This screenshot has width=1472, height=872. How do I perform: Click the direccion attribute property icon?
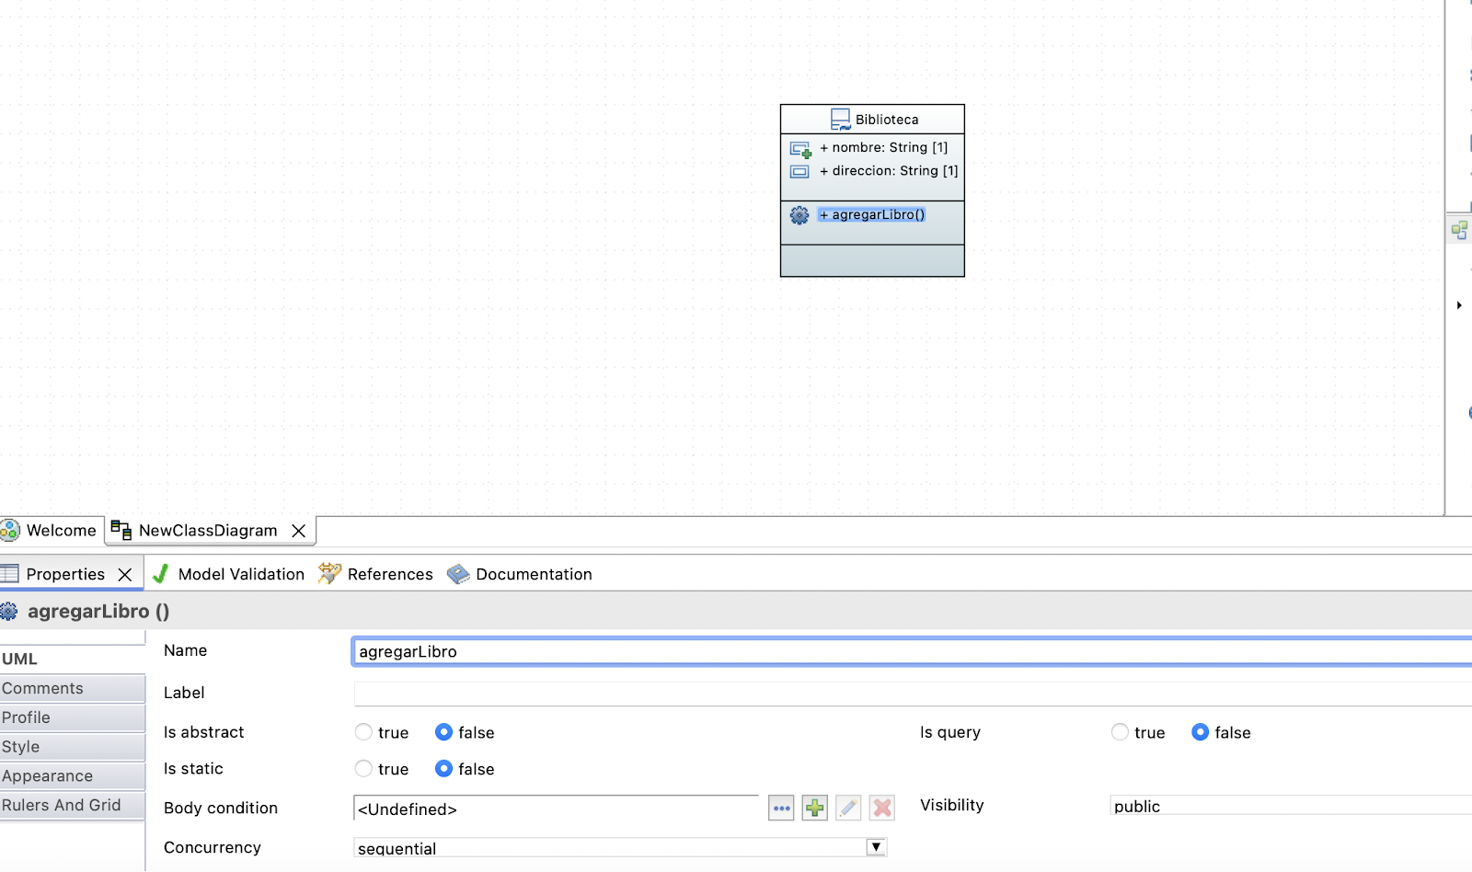[x=799, y=172]
